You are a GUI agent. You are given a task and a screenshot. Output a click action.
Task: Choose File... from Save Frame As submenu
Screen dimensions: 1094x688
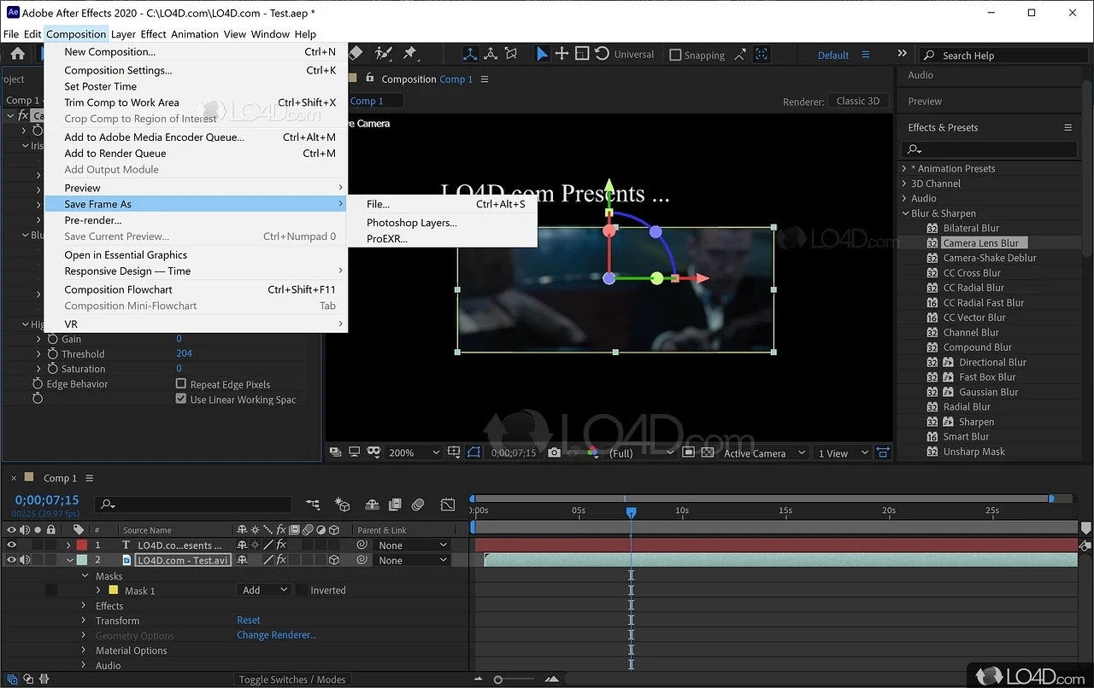(x=378, y=204)
